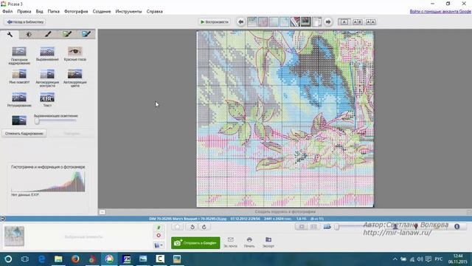The width and height of the screenshot is (472, 266).
Task: Open the Фотография menu
Action: pyautogui.click(x=76, y=12)
